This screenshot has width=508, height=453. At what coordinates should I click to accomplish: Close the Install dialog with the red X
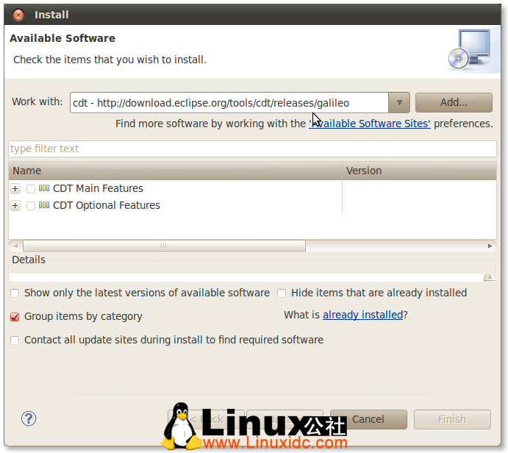[x=18, y=15]
